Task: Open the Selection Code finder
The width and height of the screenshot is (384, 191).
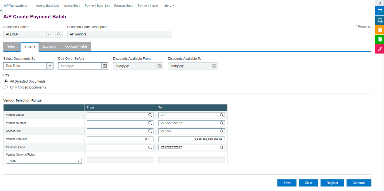Action: pos(59,34)
